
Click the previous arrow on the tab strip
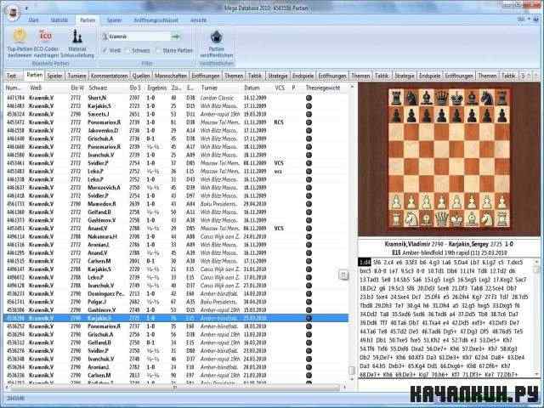coord(530,76)
